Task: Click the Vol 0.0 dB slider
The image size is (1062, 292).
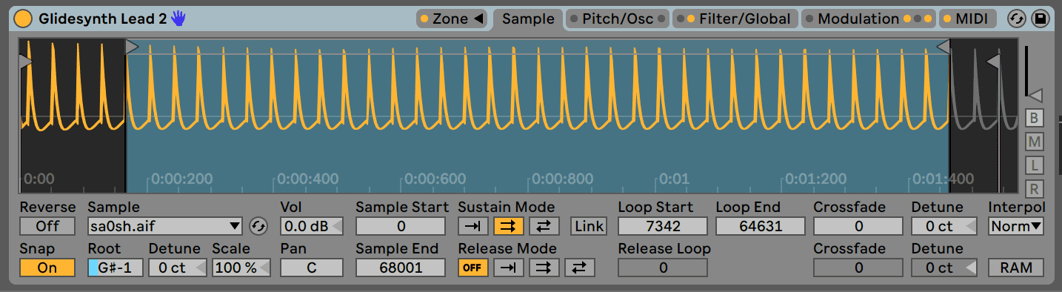Action: click(x=312, y=226)
